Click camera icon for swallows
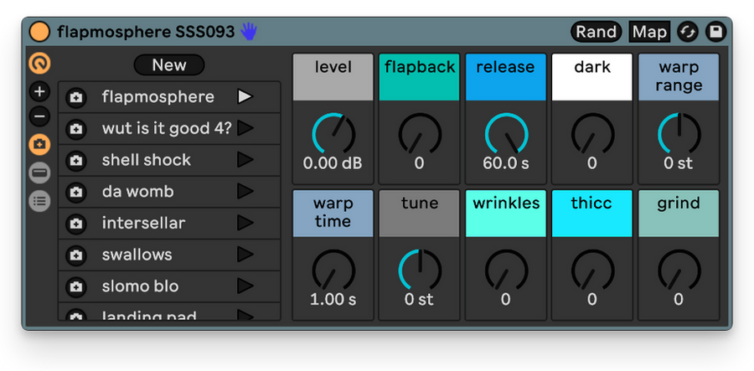 [75, 255]
